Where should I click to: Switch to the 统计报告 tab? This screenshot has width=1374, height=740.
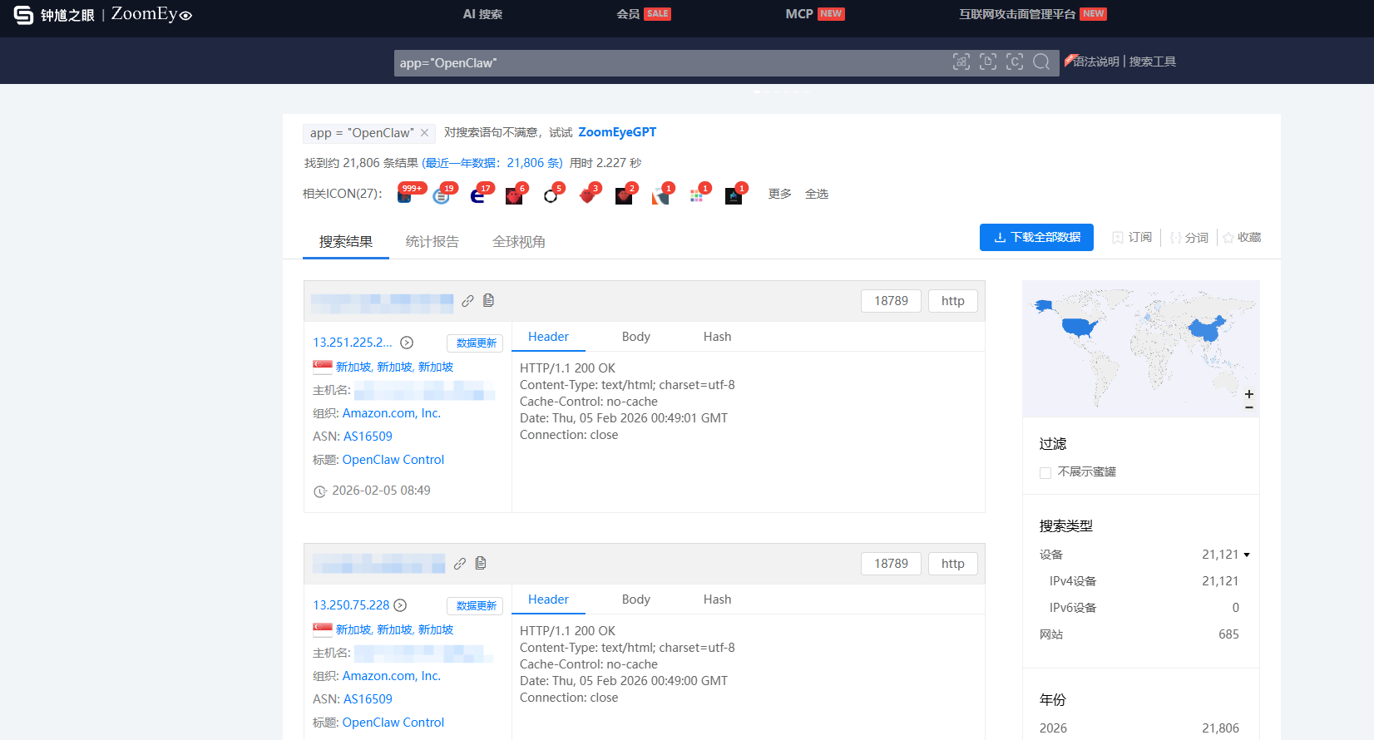coord(432,242)
